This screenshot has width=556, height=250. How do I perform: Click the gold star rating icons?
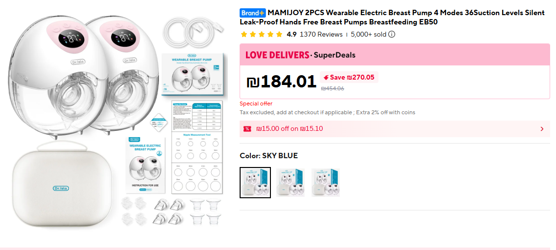coord(262,34)
